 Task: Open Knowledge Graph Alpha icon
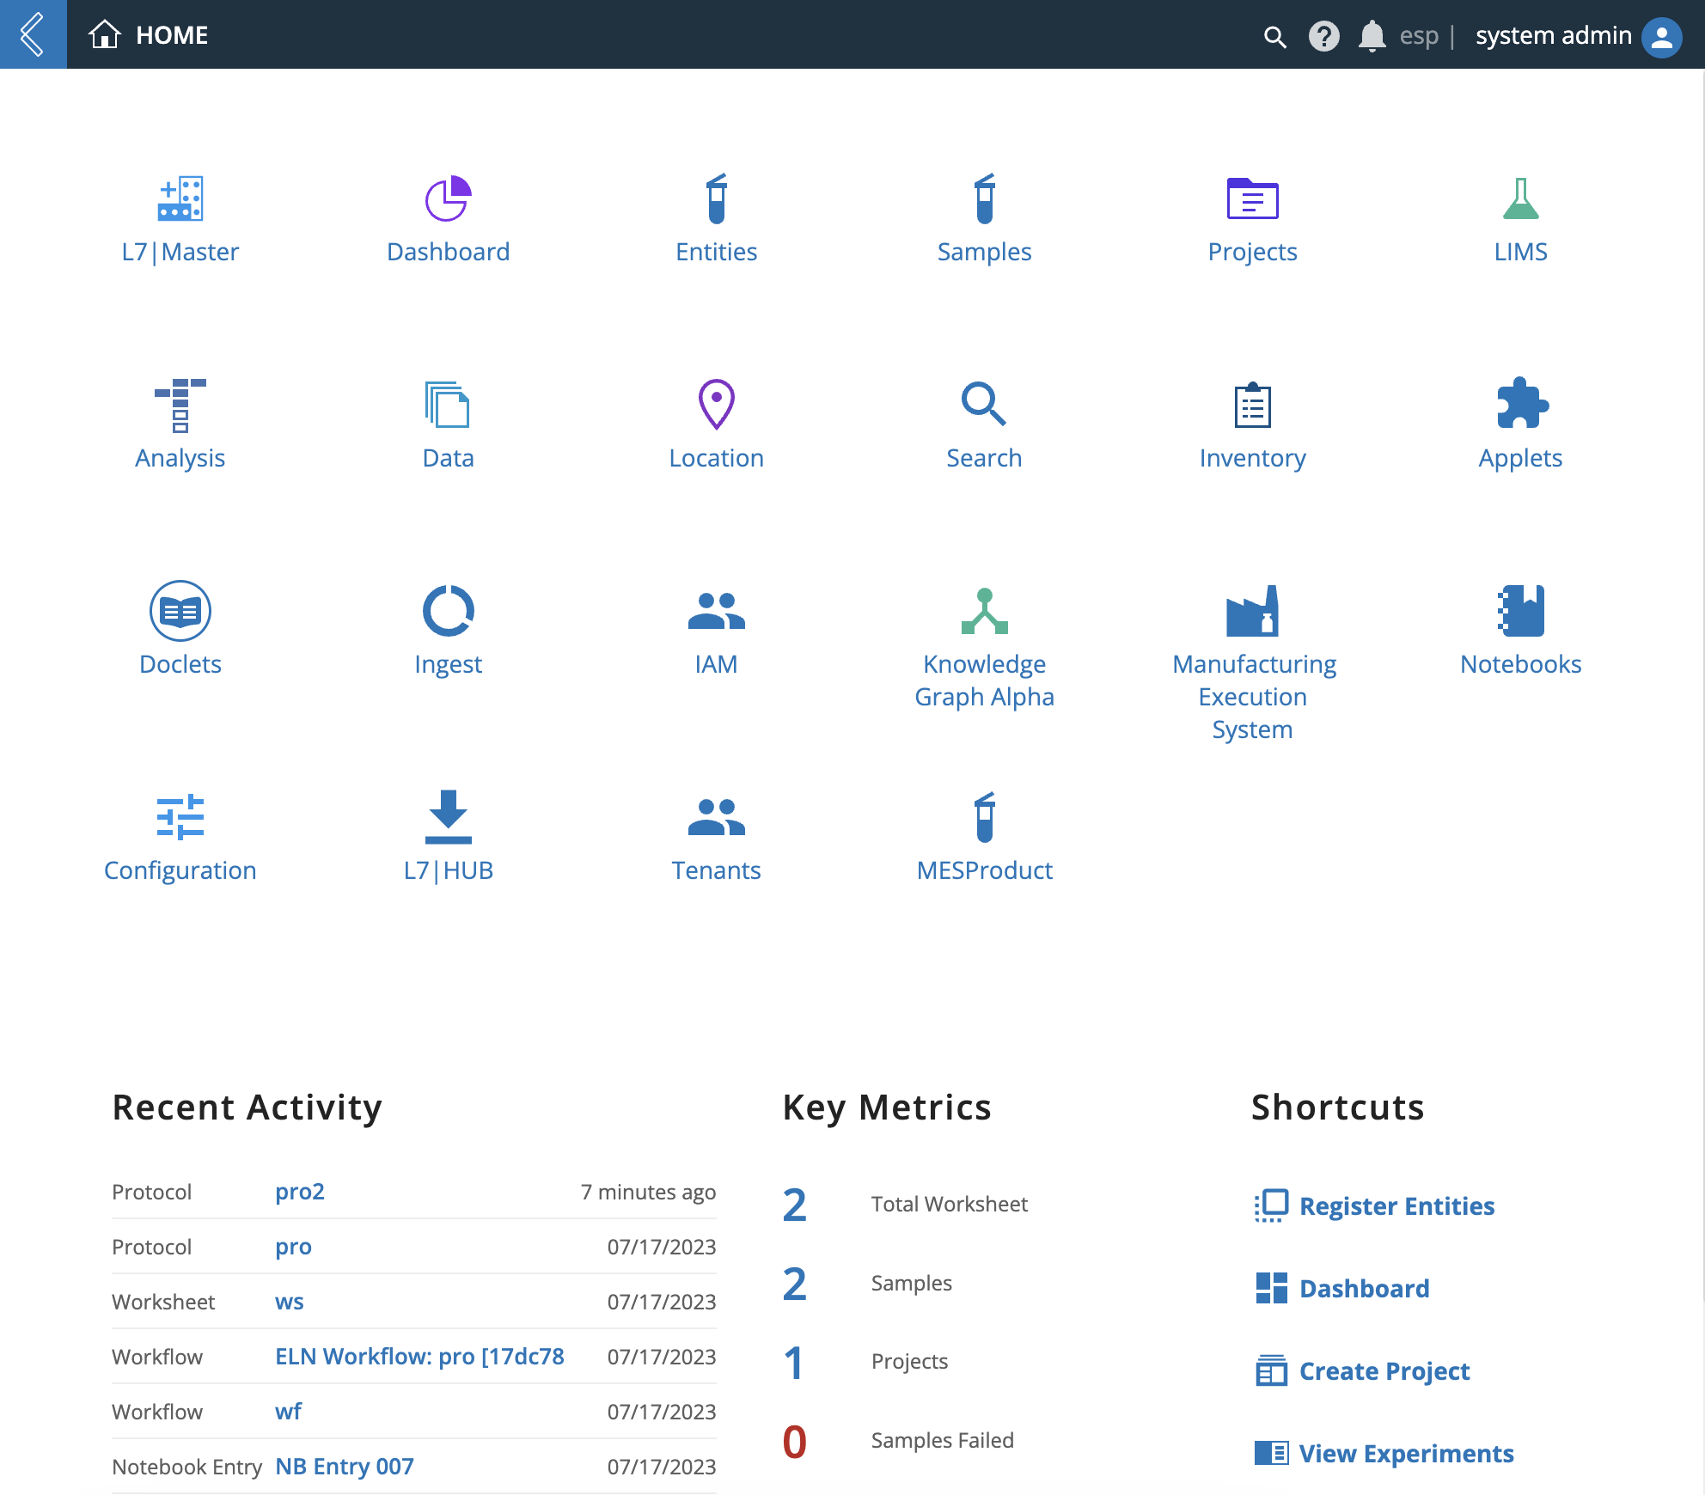985,611
